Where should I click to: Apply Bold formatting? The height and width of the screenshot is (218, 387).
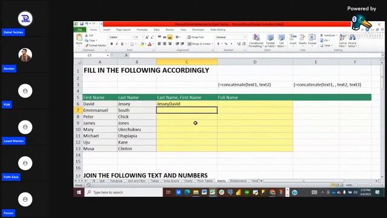111,44
